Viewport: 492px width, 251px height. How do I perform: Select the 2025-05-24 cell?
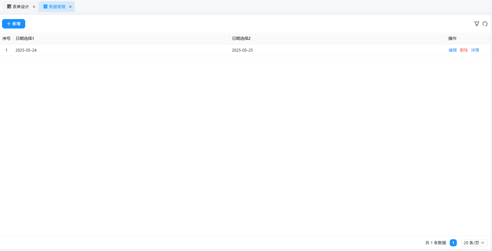click(122, 50)
